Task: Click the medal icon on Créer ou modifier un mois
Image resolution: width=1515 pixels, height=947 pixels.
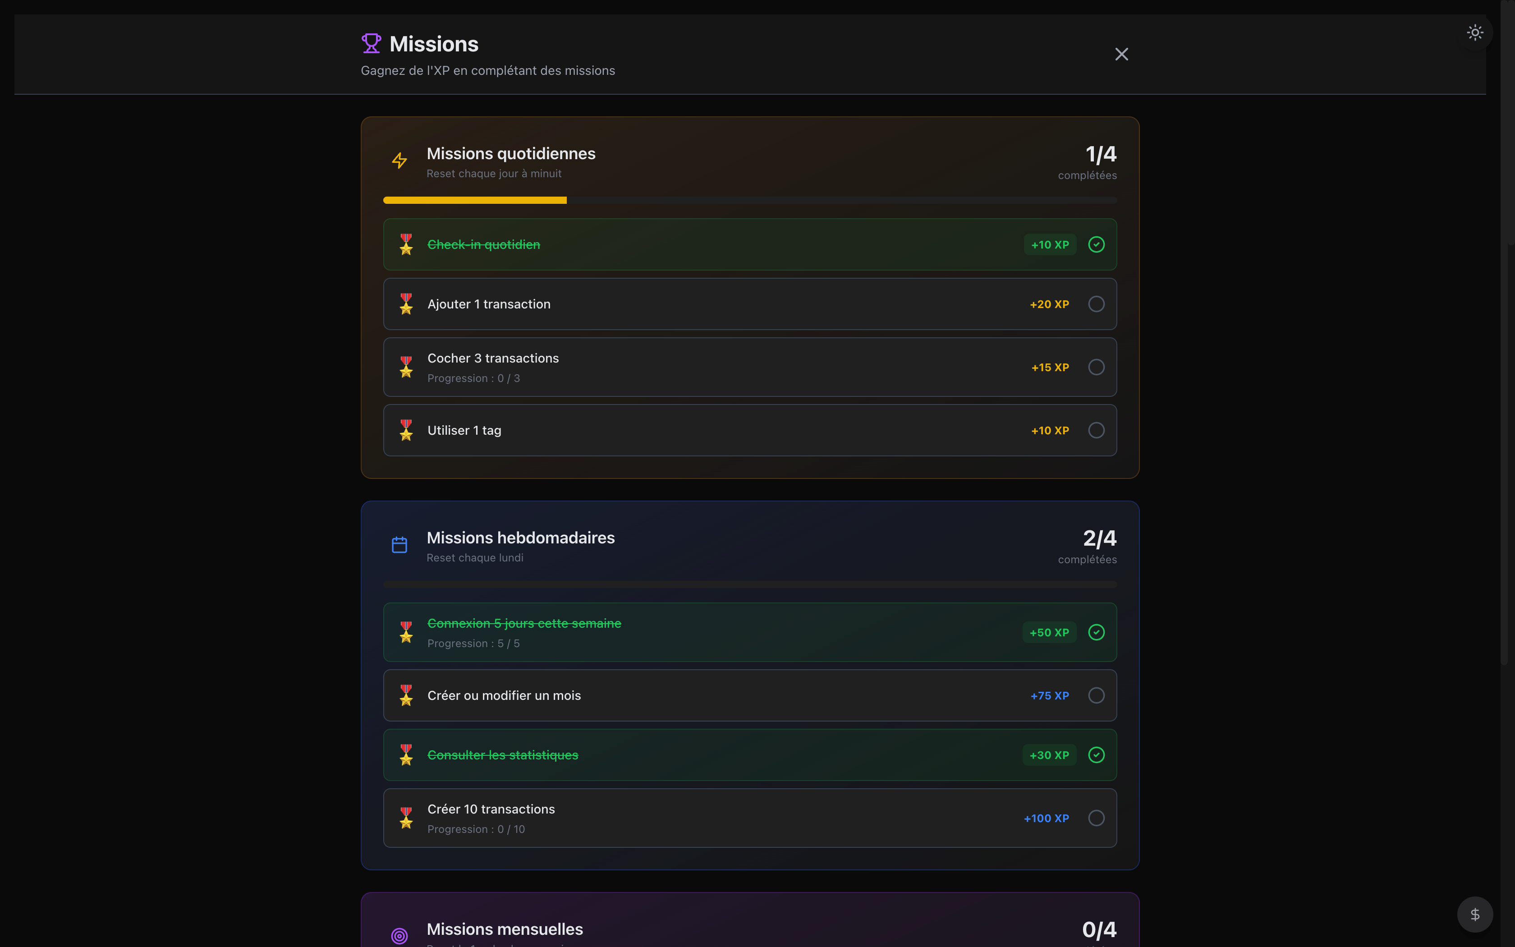Action: click(406, 695)
